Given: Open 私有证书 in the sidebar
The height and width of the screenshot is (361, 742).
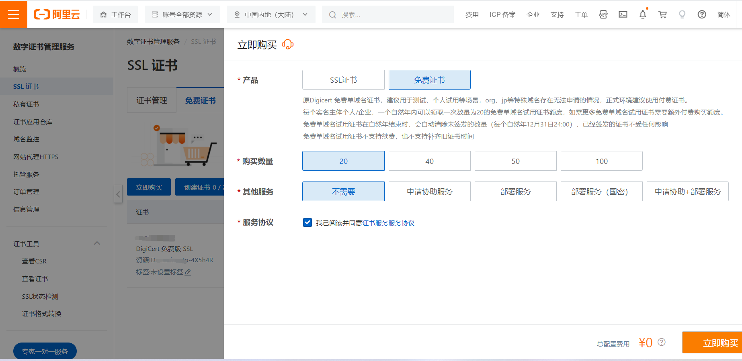Looking at the screenshot, I should coord(26,104).
